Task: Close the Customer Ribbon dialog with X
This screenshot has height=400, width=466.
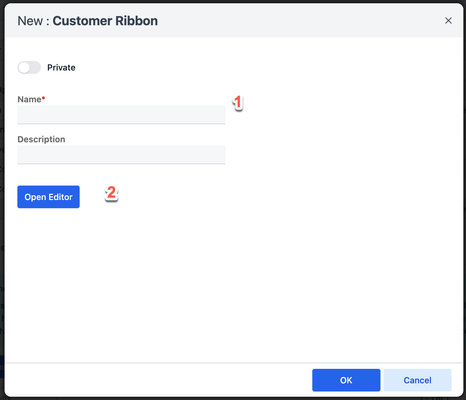Action: tap(448, 21)
